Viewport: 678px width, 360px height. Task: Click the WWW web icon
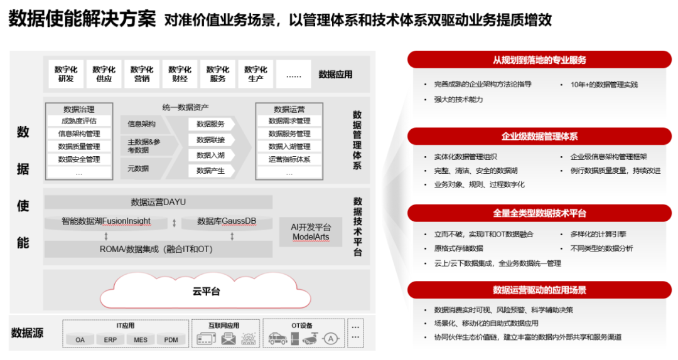(x=248, y=339)
